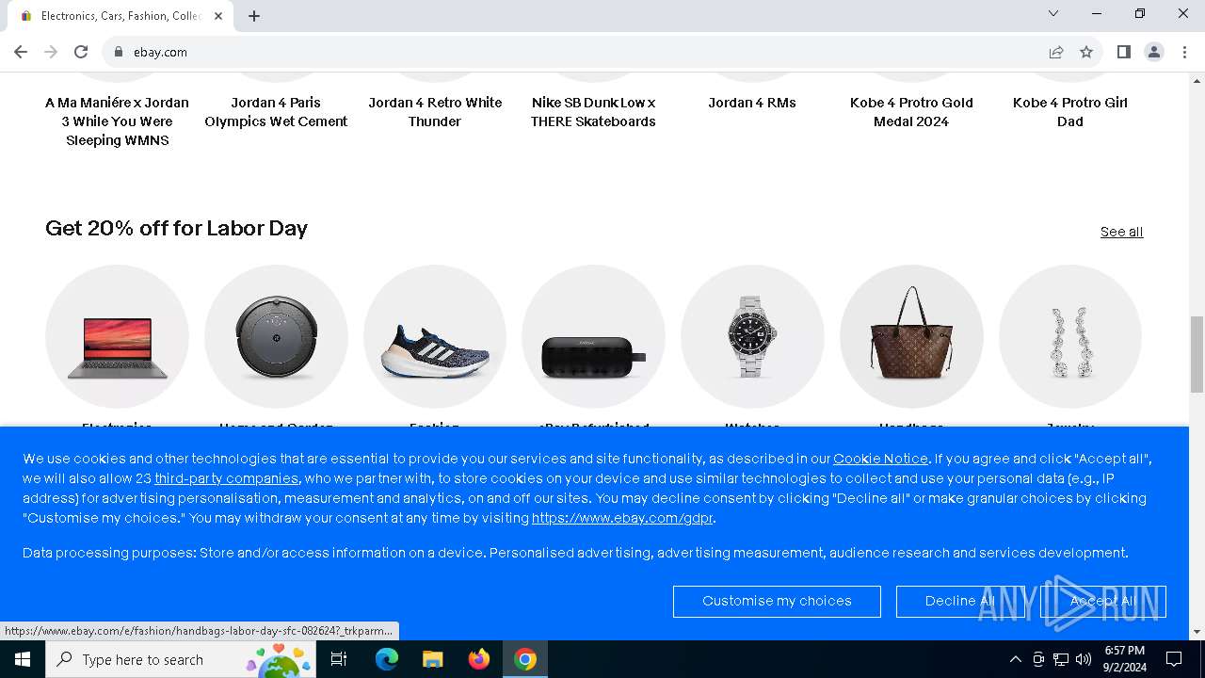
Task: Switch to Chrome on taskbar
Action: 525,659
